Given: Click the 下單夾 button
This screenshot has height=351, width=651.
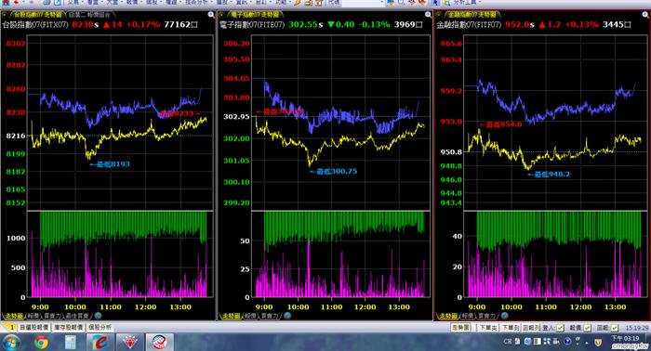Looking at the screenshot, I should tap(488, 328).
